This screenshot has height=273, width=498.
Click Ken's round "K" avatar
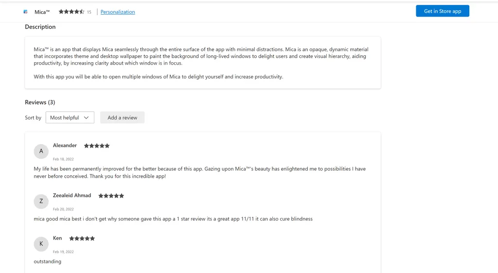[41, 244]
